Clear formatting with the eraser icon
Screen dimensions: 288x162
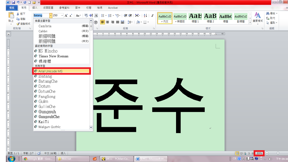point(86,15)
